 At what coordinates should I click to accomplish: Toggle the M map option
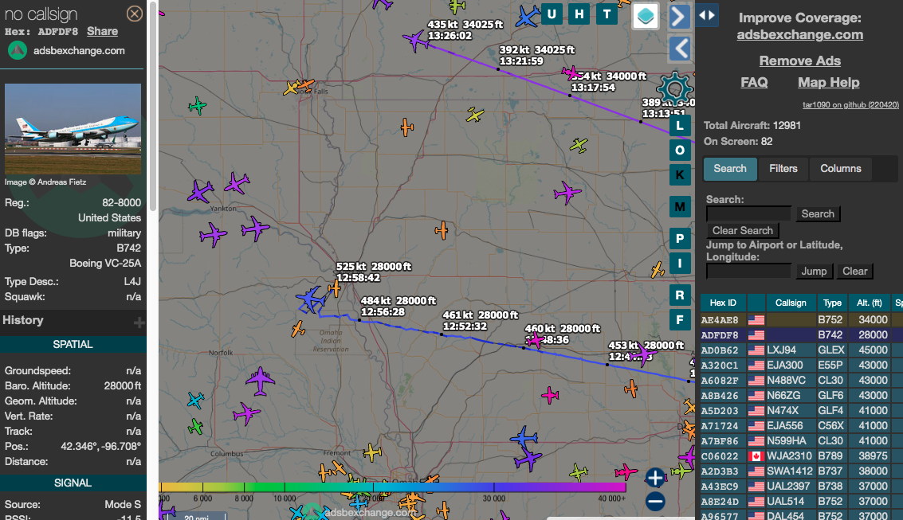pyautogui.click(x=680, y=206)
